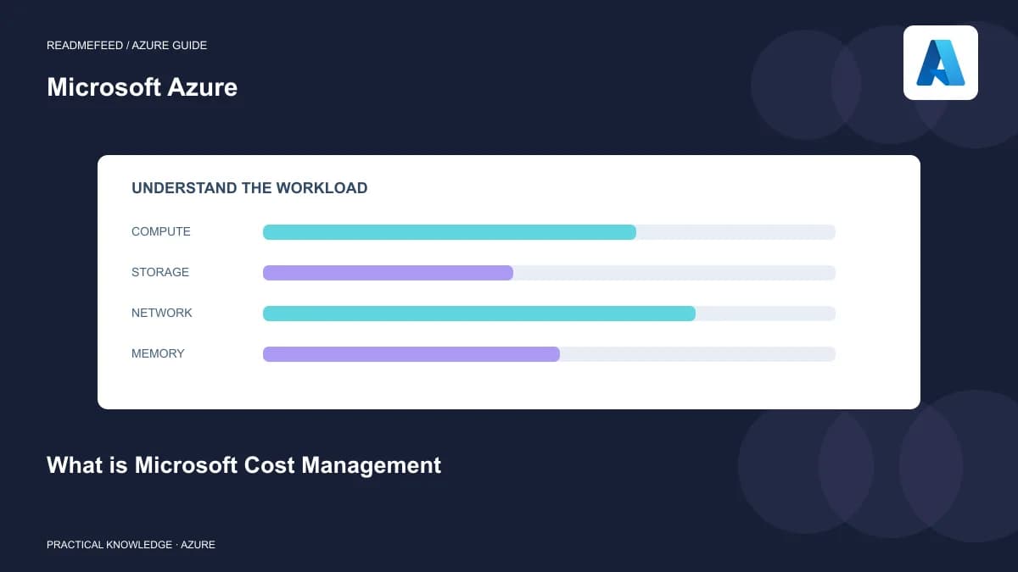The height and width of the screenshot is (572, 1018).
Task: Click the COMPUTE label
Action: pos(161,231)
